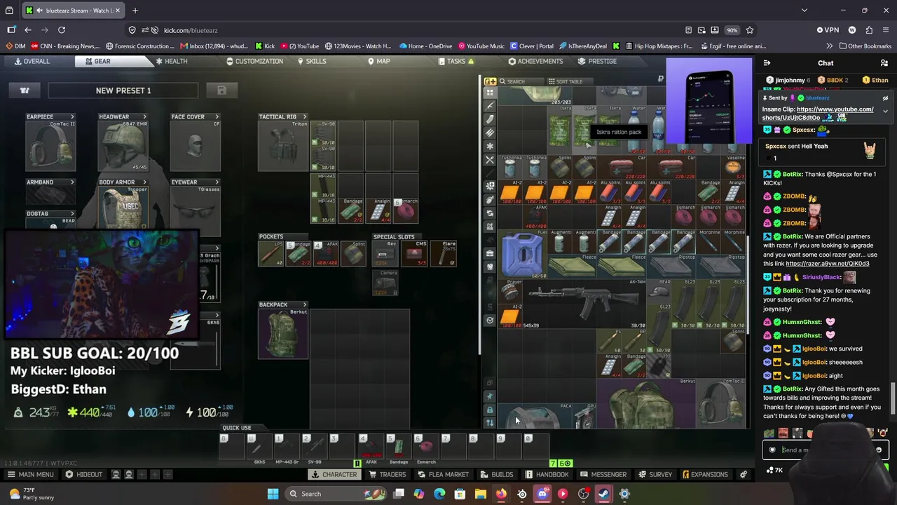Open the Main Menu button
This screenshot has height=505, width=897.
[x=30, y=474]
